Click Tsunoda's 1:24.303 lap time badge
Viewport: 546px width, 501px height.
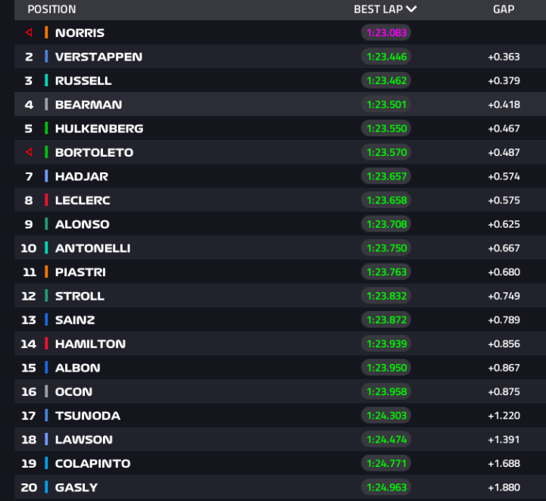pos(386,415)
